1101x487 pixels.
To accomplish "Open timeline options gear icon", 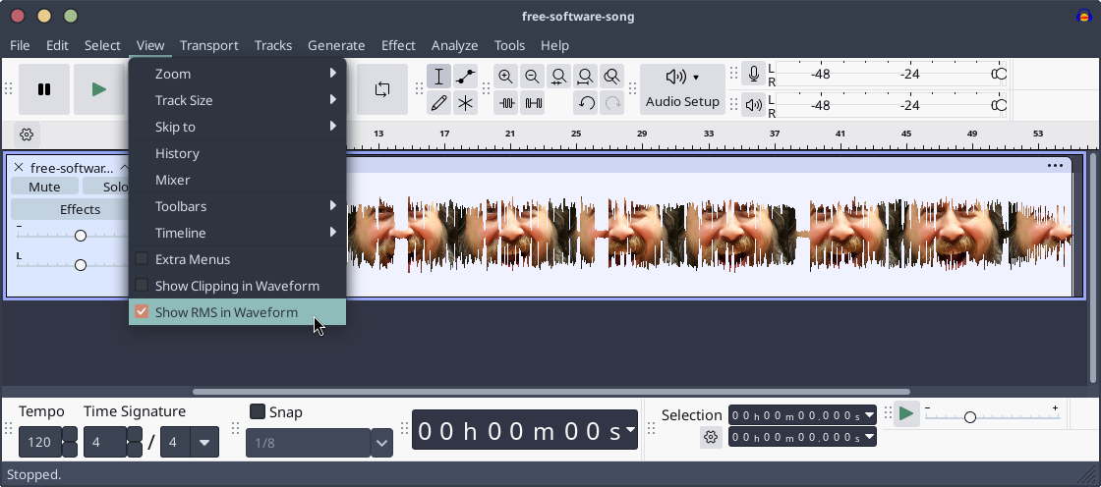I will pos(27,135).
